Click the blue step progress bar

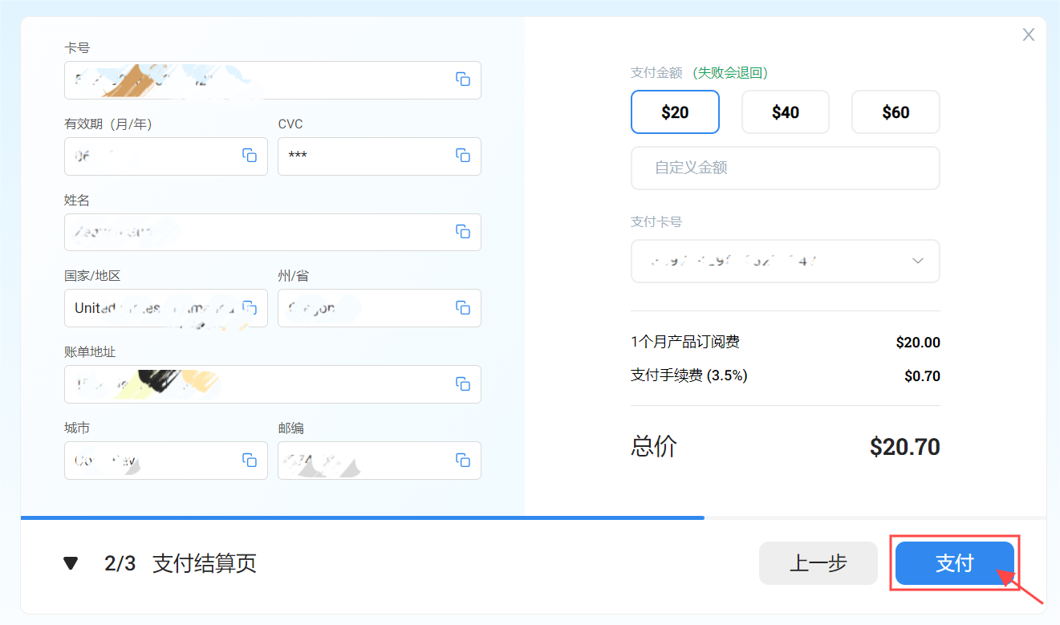[363, 517]
